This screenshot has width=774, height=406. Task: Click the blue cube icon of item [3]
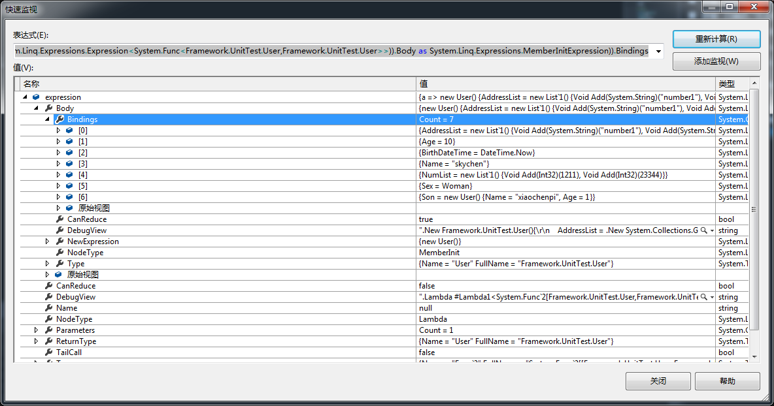[70, 164]
